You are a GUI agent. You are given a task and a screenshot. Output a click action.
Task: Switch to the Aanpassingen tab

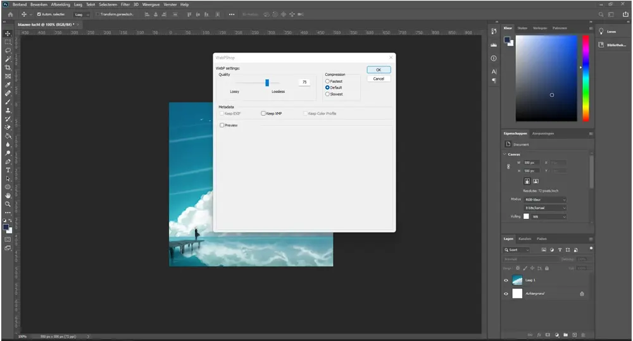click(543, 133)
